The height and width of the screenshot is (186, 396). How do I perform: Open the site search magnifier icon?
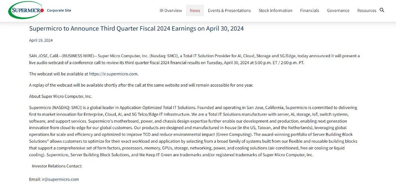(382, 10)
